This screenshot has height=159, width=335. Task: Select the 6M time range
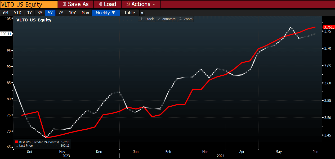click(x=6, y=13)
